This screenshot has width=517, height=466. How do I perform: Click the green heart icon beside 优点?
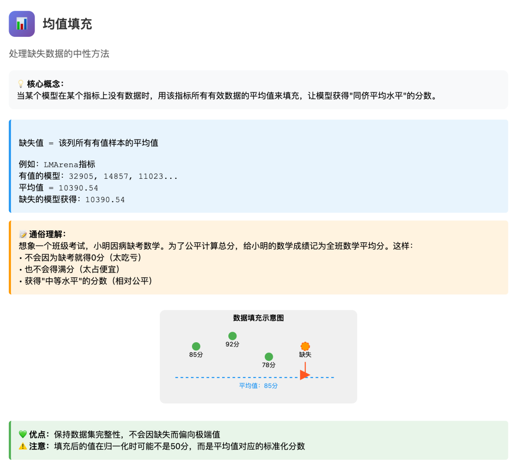tap(23, 434)
